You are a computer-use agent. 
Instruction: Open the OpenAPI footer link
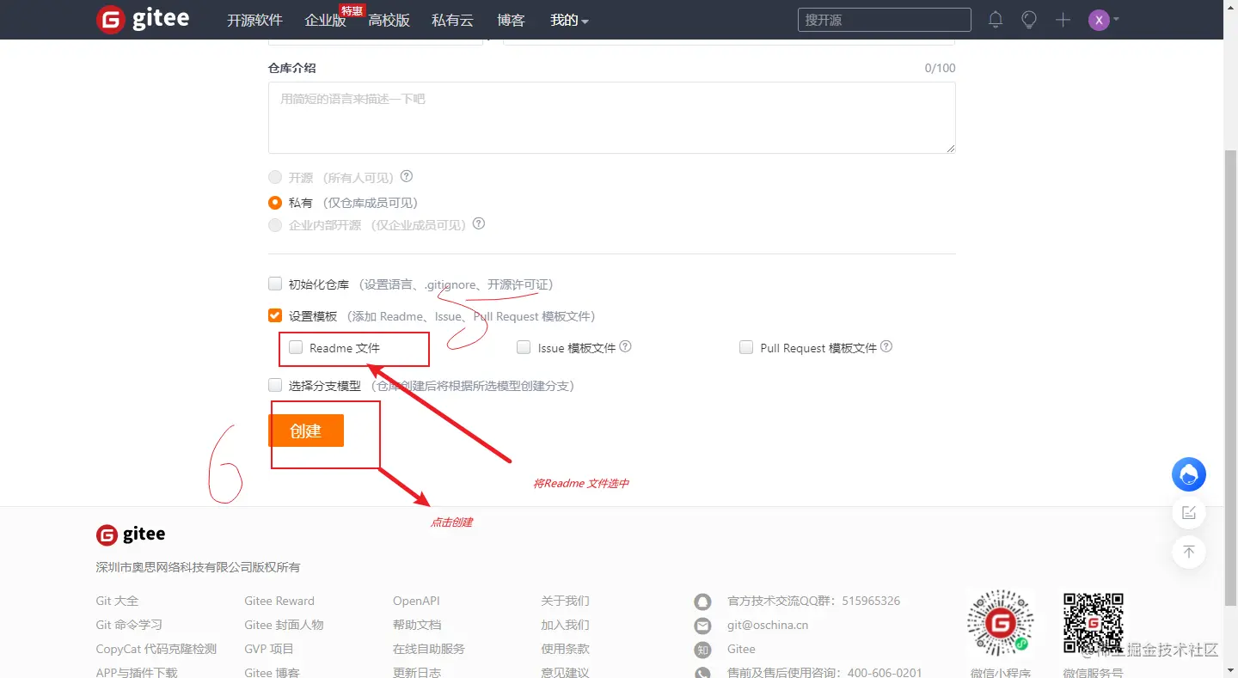(416, 601)
